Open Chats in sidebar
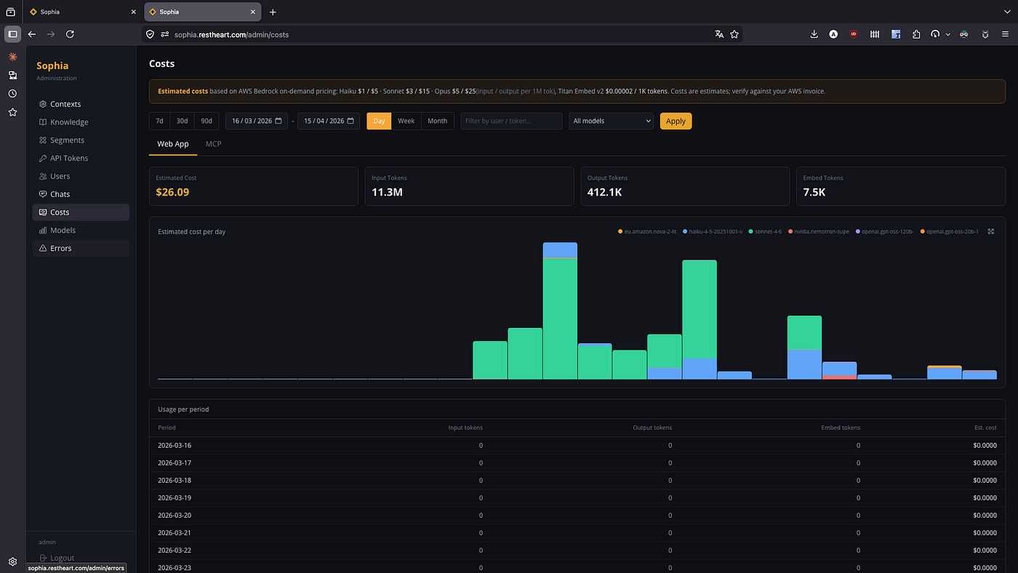Image resolution: width=1018 pixels, height=573 pixels. pyautogui.click(x=81, y=194)
